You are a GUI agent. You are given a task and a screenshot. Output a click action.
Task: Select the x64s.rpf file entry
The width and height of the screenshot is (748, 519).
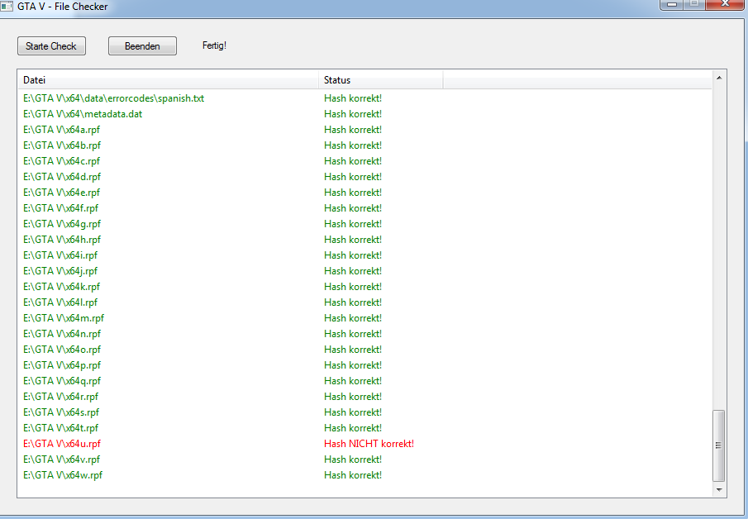click(61, 413)
